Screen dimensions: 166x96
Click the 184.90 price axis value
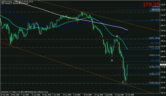[163, 57]
